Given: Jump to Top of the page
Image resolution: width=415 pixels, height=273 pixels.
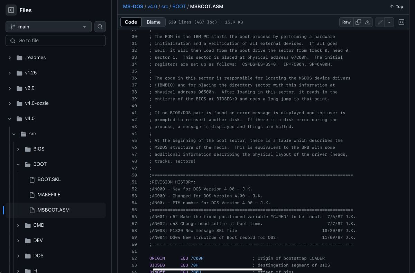Looking at the screenshot, I should pyautogui.click(x=396, y=7).
